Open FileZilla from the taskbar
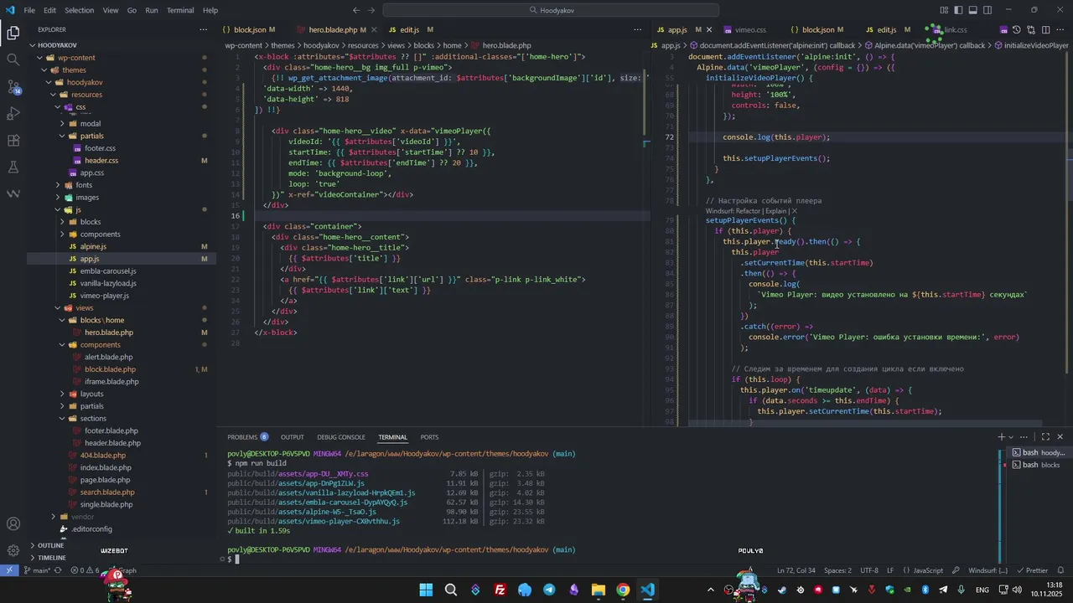1073x603 pixels. point(500,590)
